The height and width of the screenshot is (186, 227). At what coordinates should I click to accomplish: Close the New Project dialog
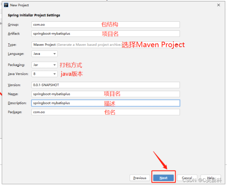tap(218, 5)
